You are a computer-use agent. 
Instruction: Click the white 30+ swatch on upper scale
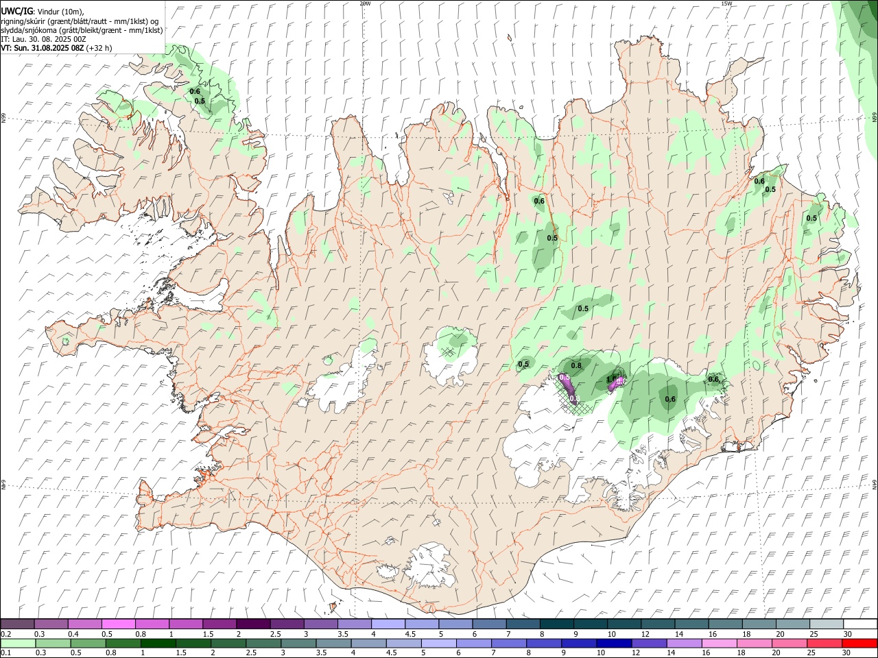(x=859, y=624)
